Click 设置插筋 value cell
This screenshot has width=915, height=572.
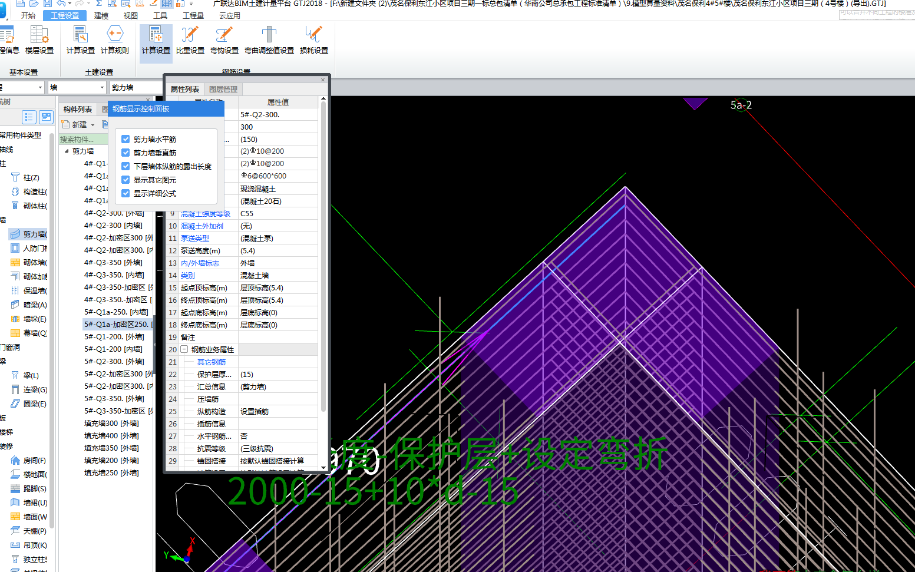(278, 411)
